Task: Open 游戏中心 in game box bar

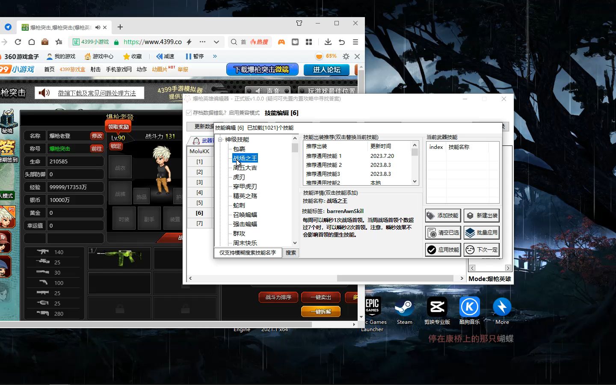Action: tap(99, 56)
